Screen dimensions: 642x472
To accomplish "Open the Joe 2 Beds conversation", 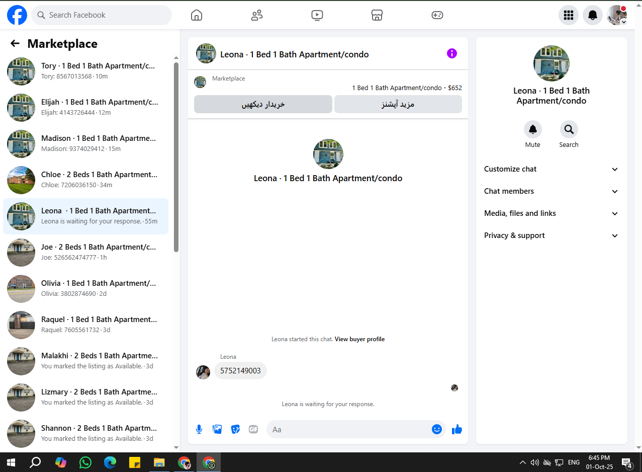I will pyautogui.click(x=86, y=253).
